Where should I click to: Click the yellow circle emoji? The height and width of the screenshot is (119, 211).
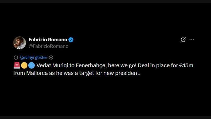point(24,65)
